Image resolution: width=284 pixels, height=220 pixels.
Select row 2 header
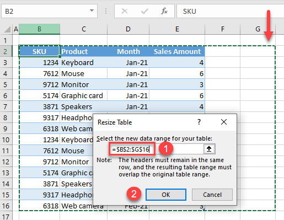click(x=6, y=51)
